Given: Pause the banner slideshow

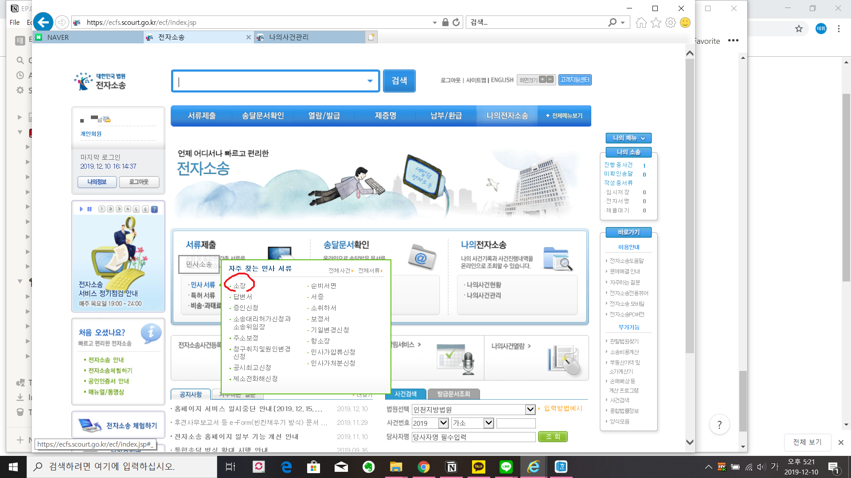Looking at the screenshot, I should pyautogui.click(x=90, y=209).
